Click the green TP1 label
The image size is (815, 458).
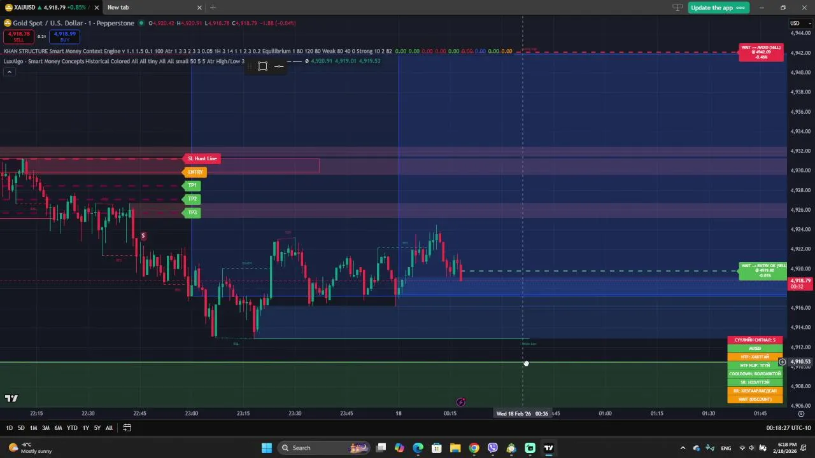click(192, 186)
